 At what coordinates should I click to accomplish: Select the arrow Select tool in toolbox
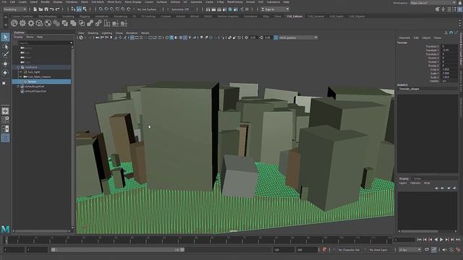click(x=5, y=37)
